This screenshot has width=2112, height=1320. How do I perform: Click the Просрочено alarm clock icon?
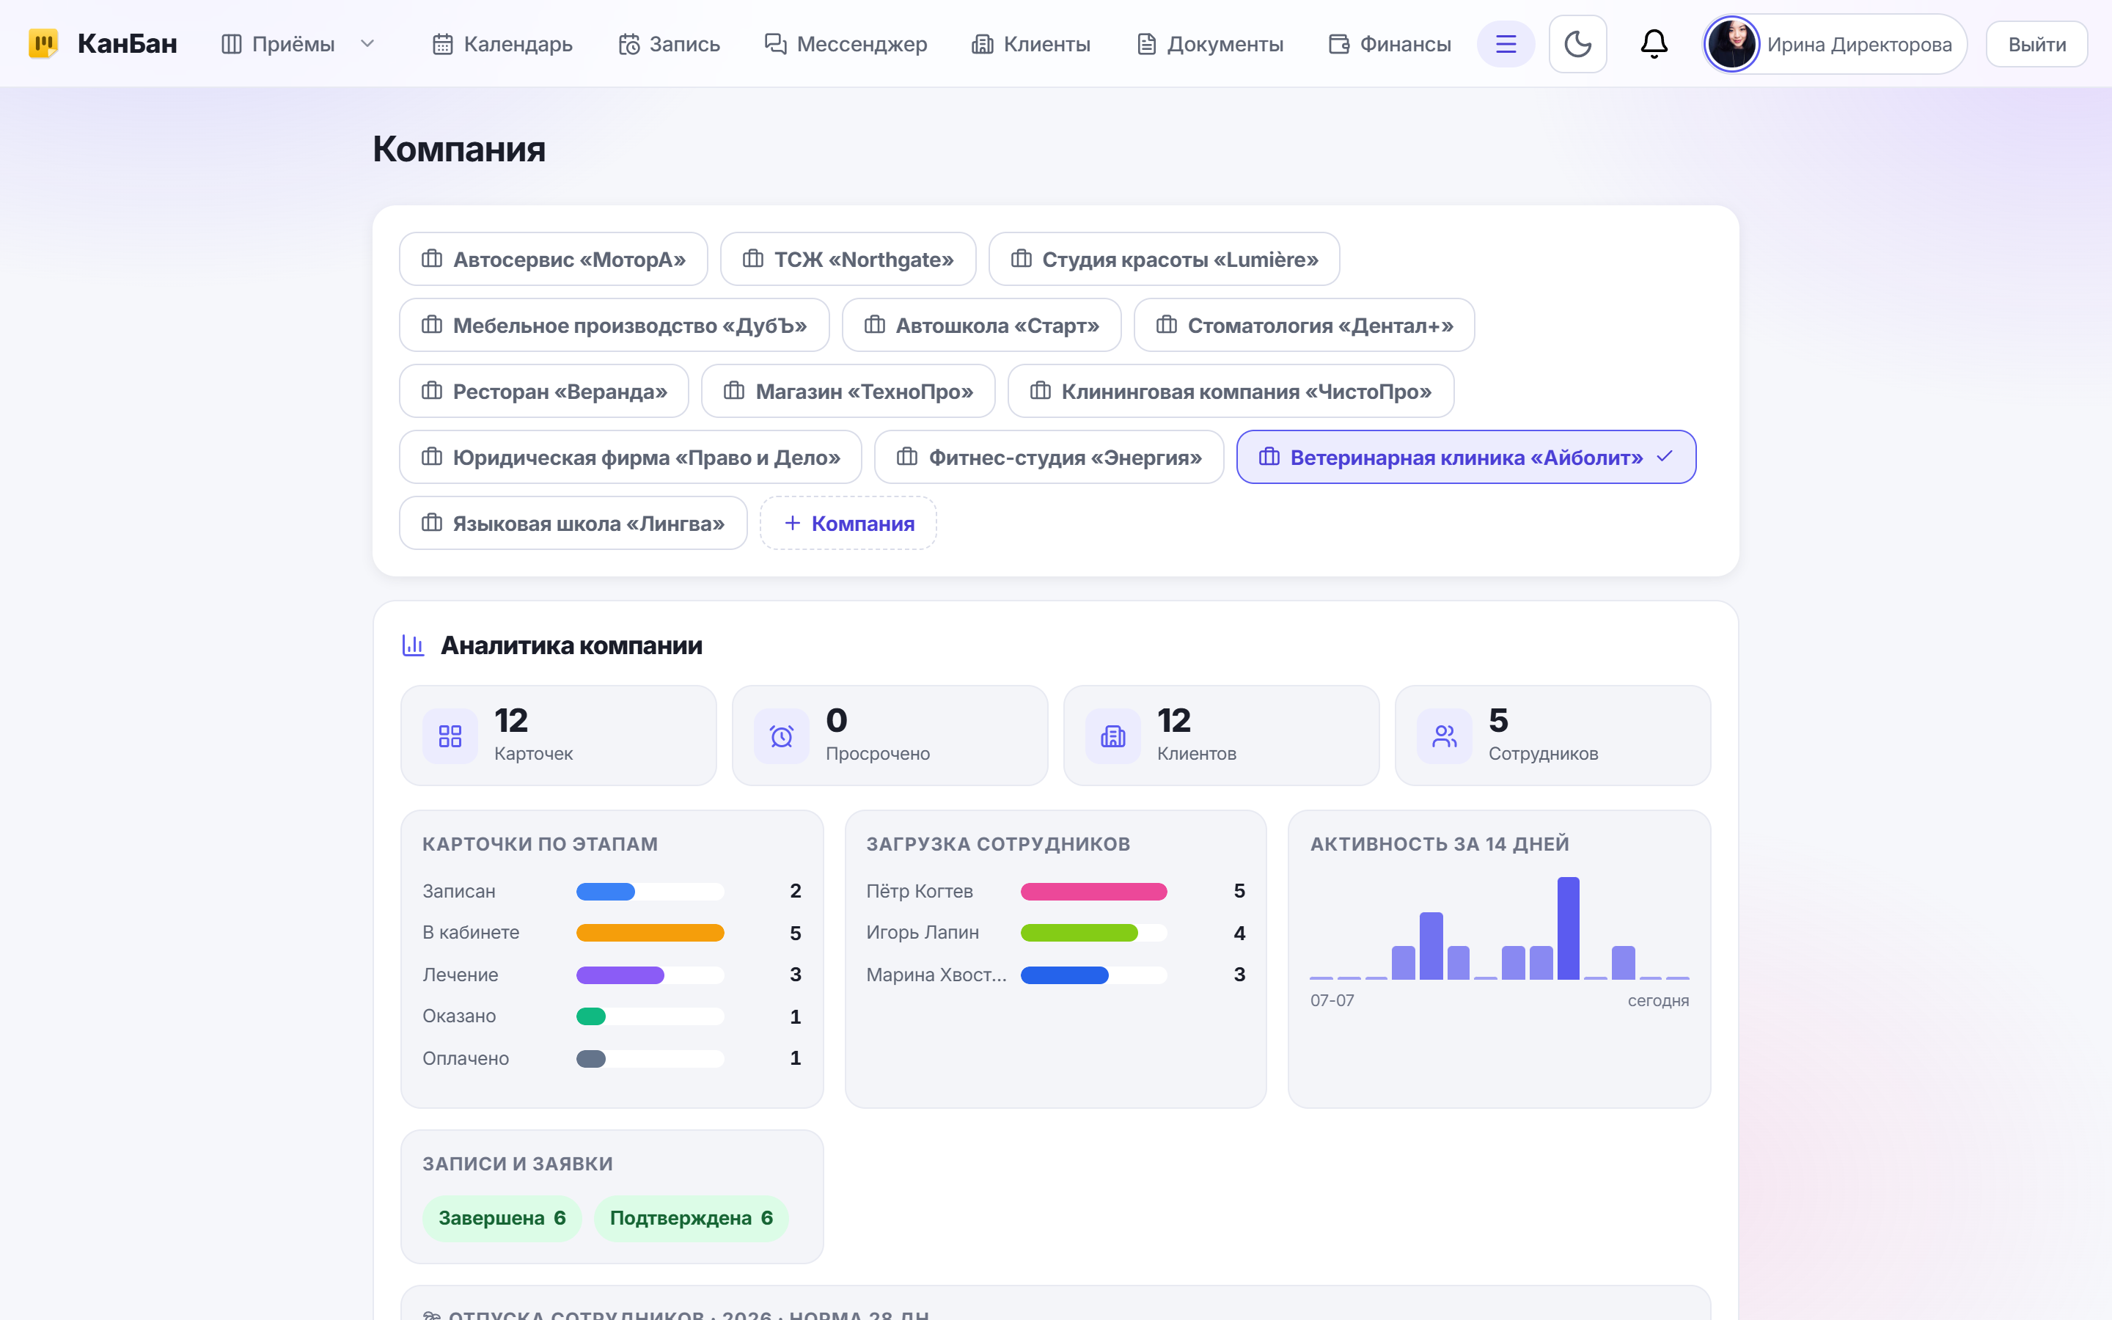781,736
